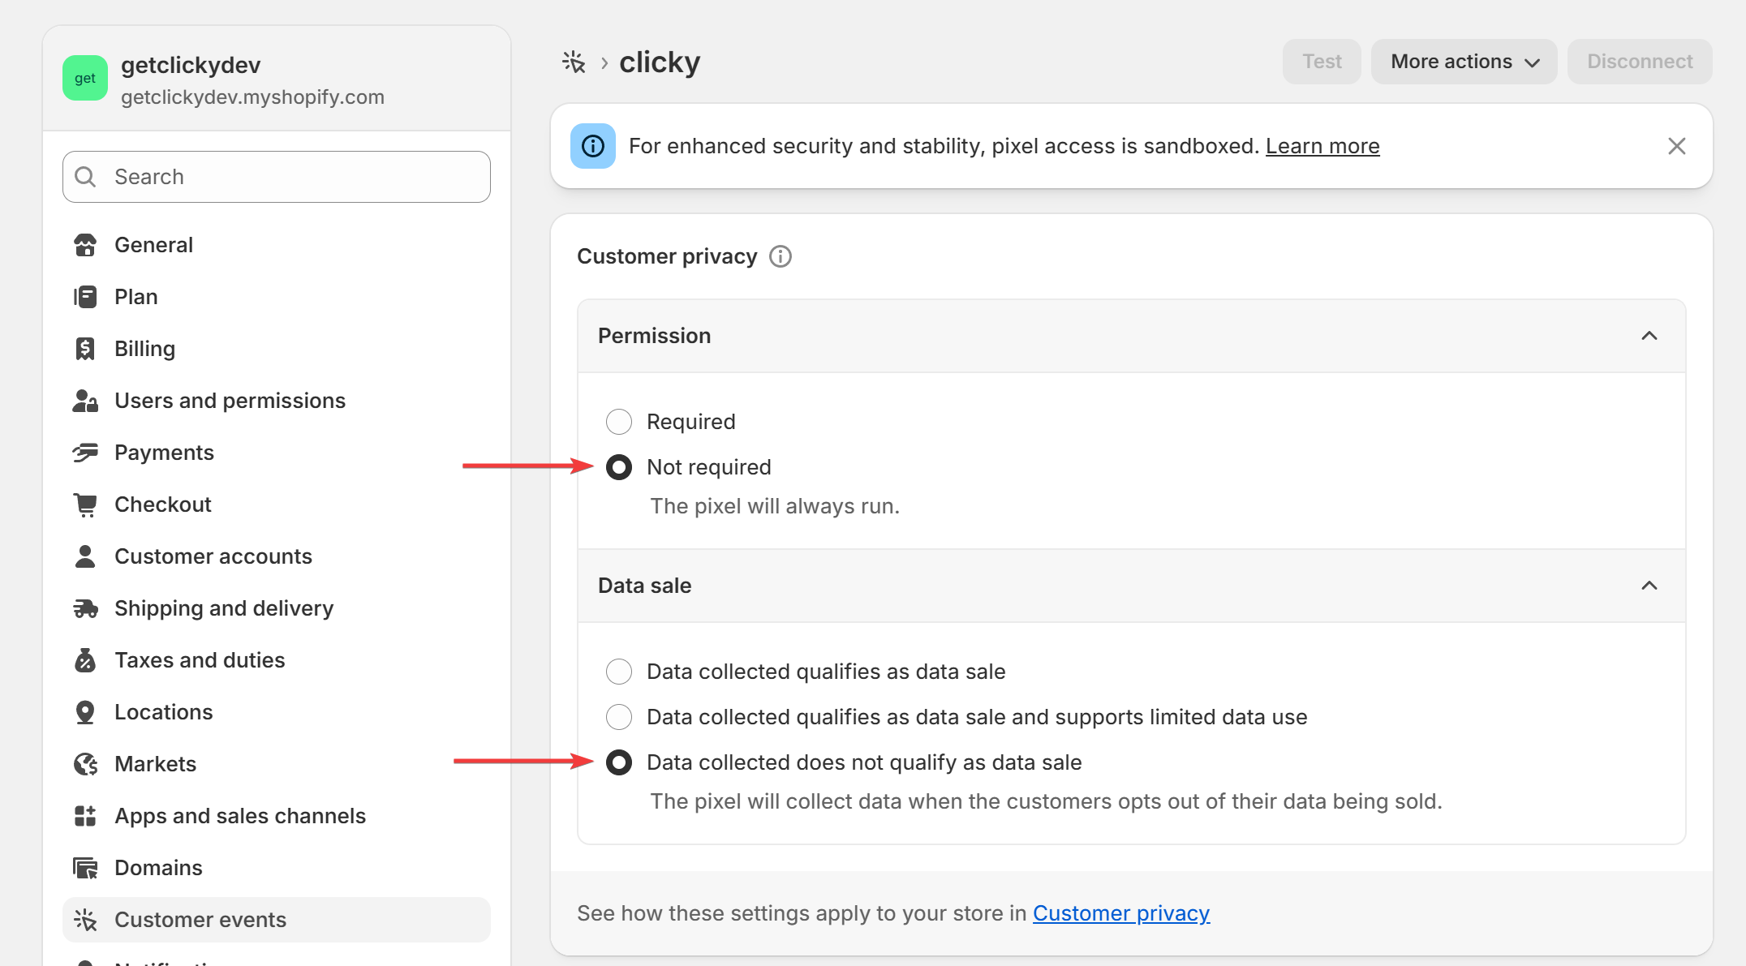Click the Customer privacy info icon
The image size is (1746, 966).
click(781, 256)
